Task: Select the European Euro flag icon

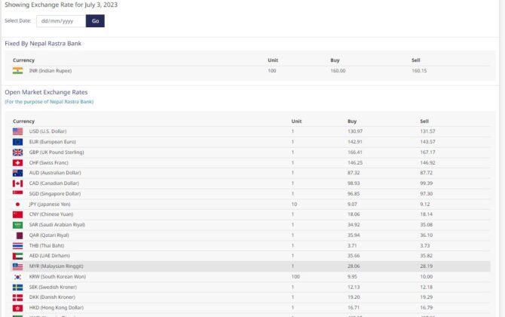Action: (17, 142)
